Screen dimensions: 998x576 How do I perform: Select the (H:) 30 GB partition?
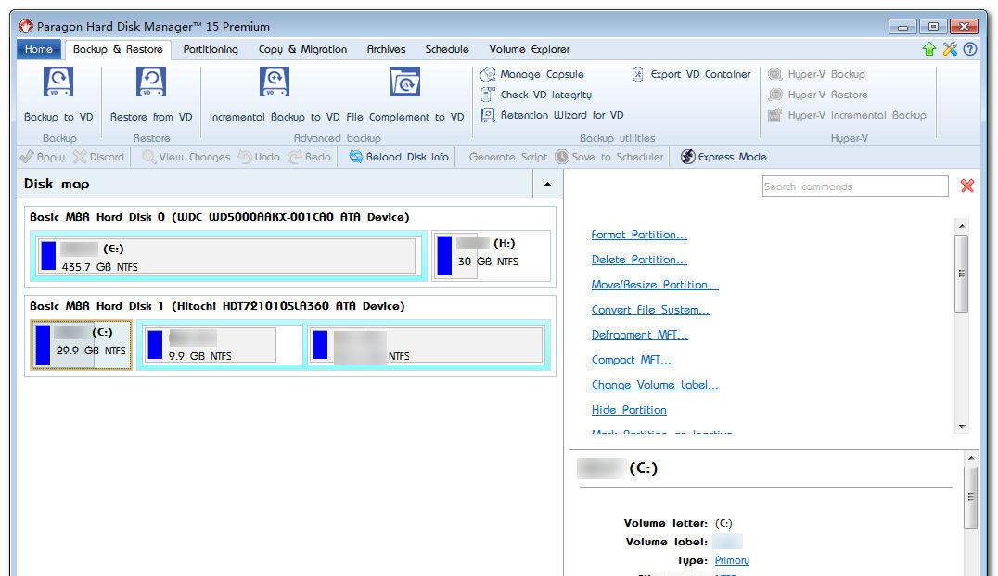tap(491, 256)
